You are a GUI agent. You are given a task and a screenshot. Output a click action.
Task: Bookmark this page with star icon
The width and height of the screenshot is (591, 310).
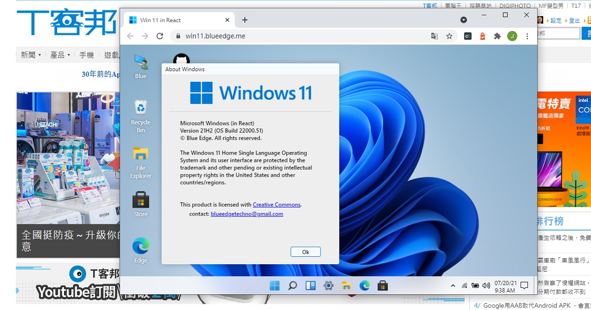(x=449, y=36)
